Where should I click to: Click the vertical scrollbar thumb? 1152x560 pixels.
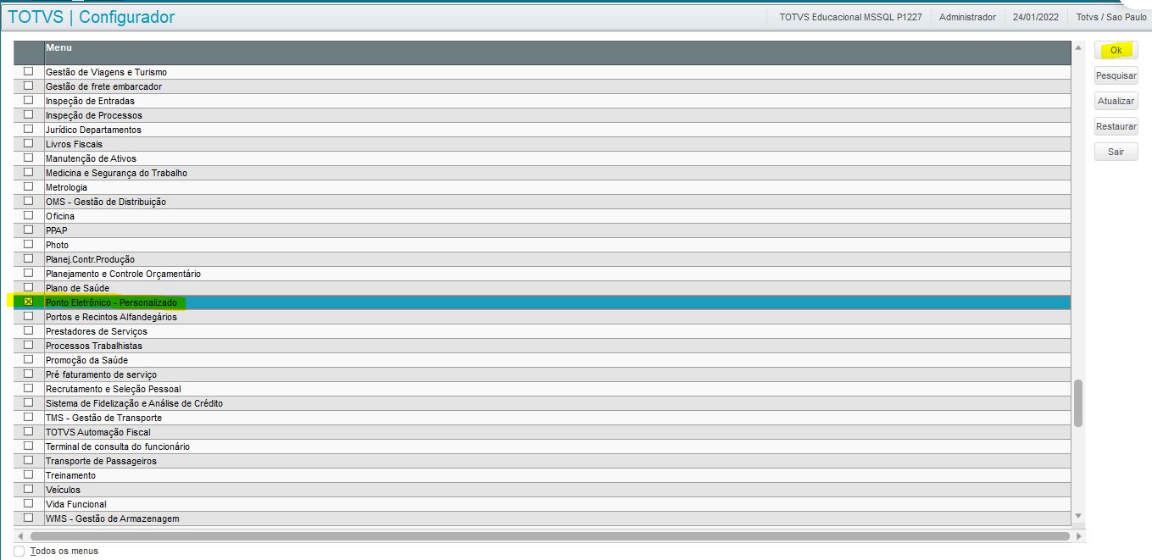[x=1078, y=403]
